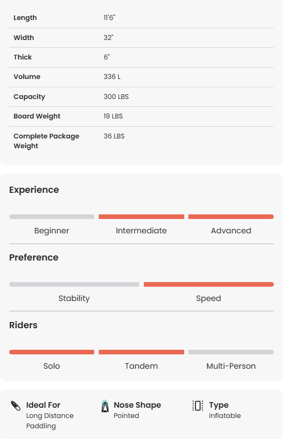Click the Complete Package Weight label

(x=47, y=141)
